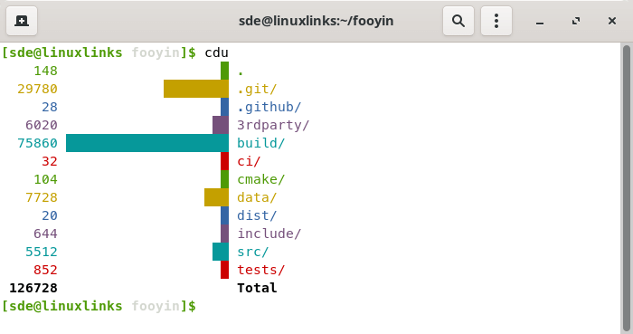Select the dist/ directory name
This screenshot has width=633, height=334.
coord(257,215)
